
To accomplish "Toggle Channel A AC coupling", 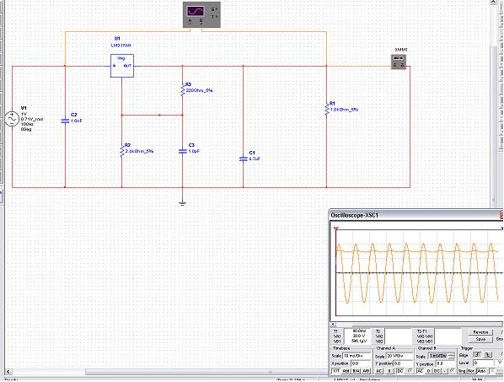I will pyautogui.click(x=379, y=371).
